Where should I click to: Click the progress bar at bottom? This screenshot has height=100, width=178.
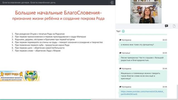pos(89,99)
